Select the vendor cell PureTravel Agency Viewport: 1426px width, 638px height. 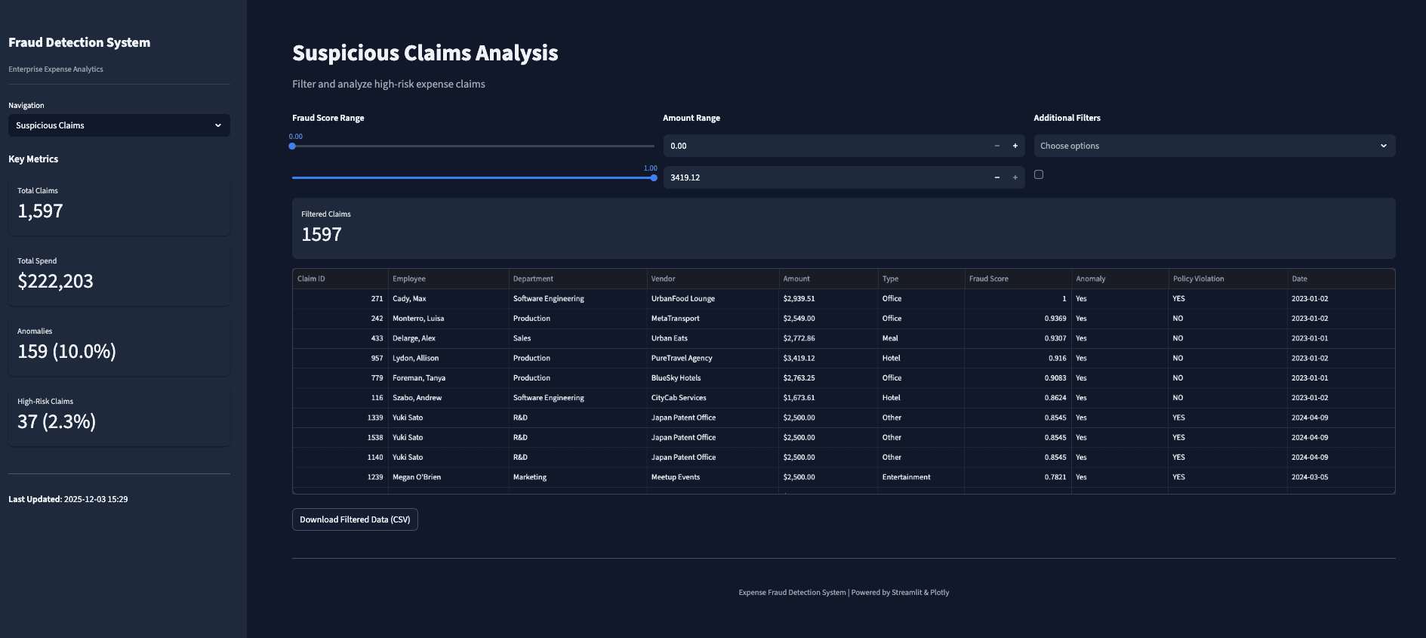713,358
